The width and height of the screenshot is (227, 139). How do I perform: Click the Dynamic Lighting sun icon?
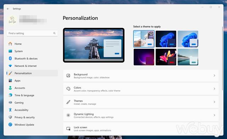pos(68,115)
